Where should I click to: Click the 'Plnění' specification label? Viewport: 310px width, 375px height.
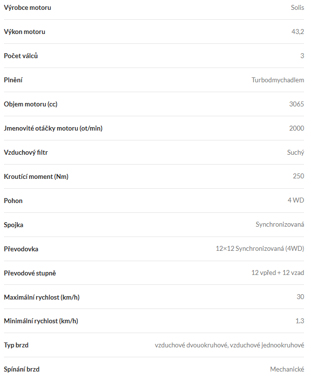[13, 80]
